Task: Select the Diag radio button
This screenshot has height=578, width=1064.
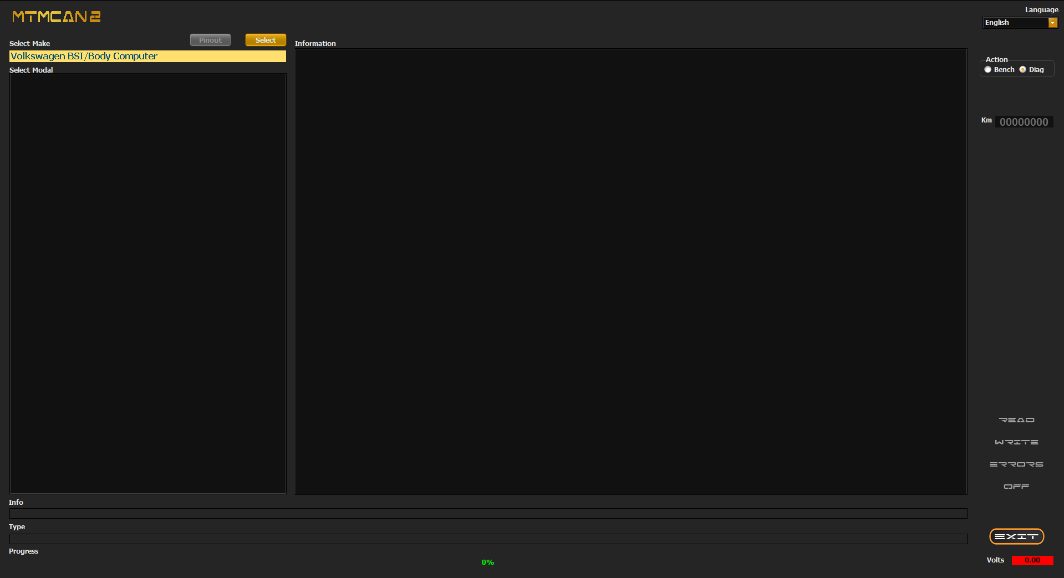Action: [1022, 69]
